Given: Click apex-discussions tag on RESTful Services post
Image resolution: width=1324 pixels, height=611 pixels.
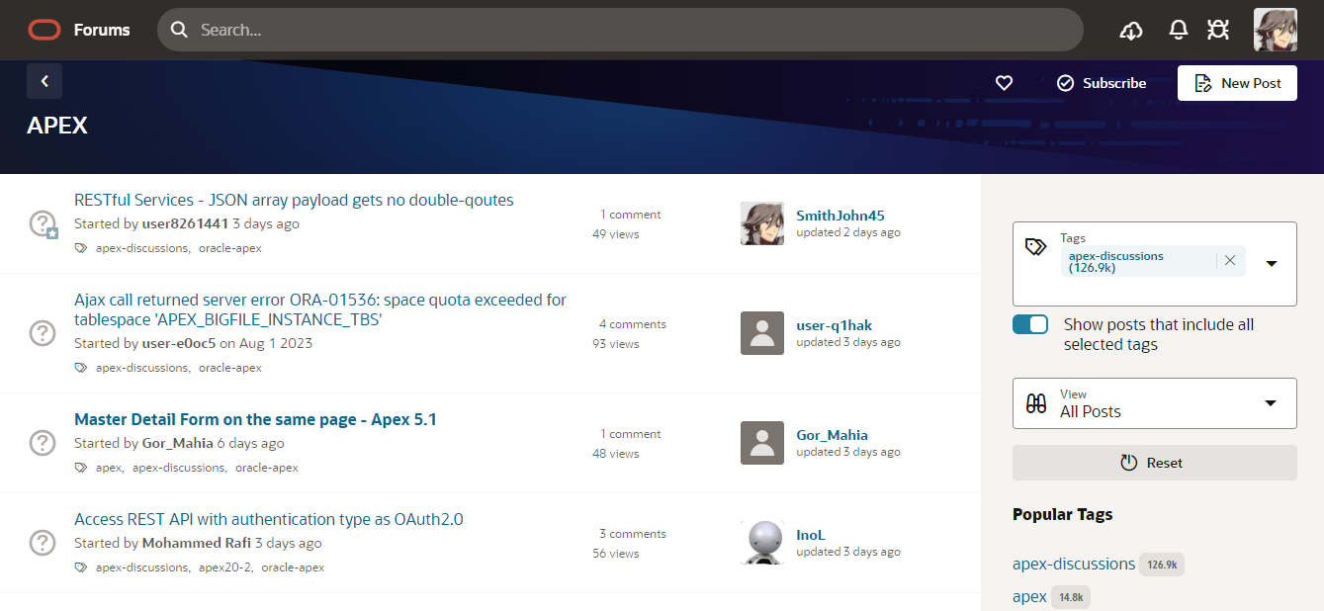Looking at the screenshot, I should [x=142, y=248].
